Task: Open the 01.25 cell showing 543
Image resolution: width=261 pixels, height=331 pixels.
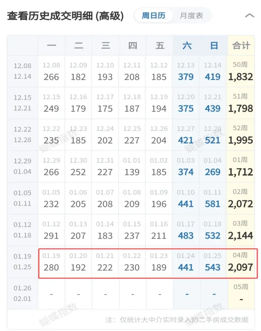Action: click(213, 263)
